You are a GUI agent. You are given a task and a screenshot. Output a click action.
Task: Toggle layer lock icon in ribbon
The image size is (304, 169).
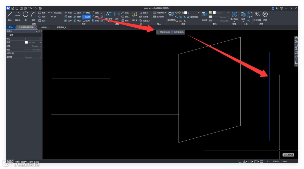pos(182,13)
